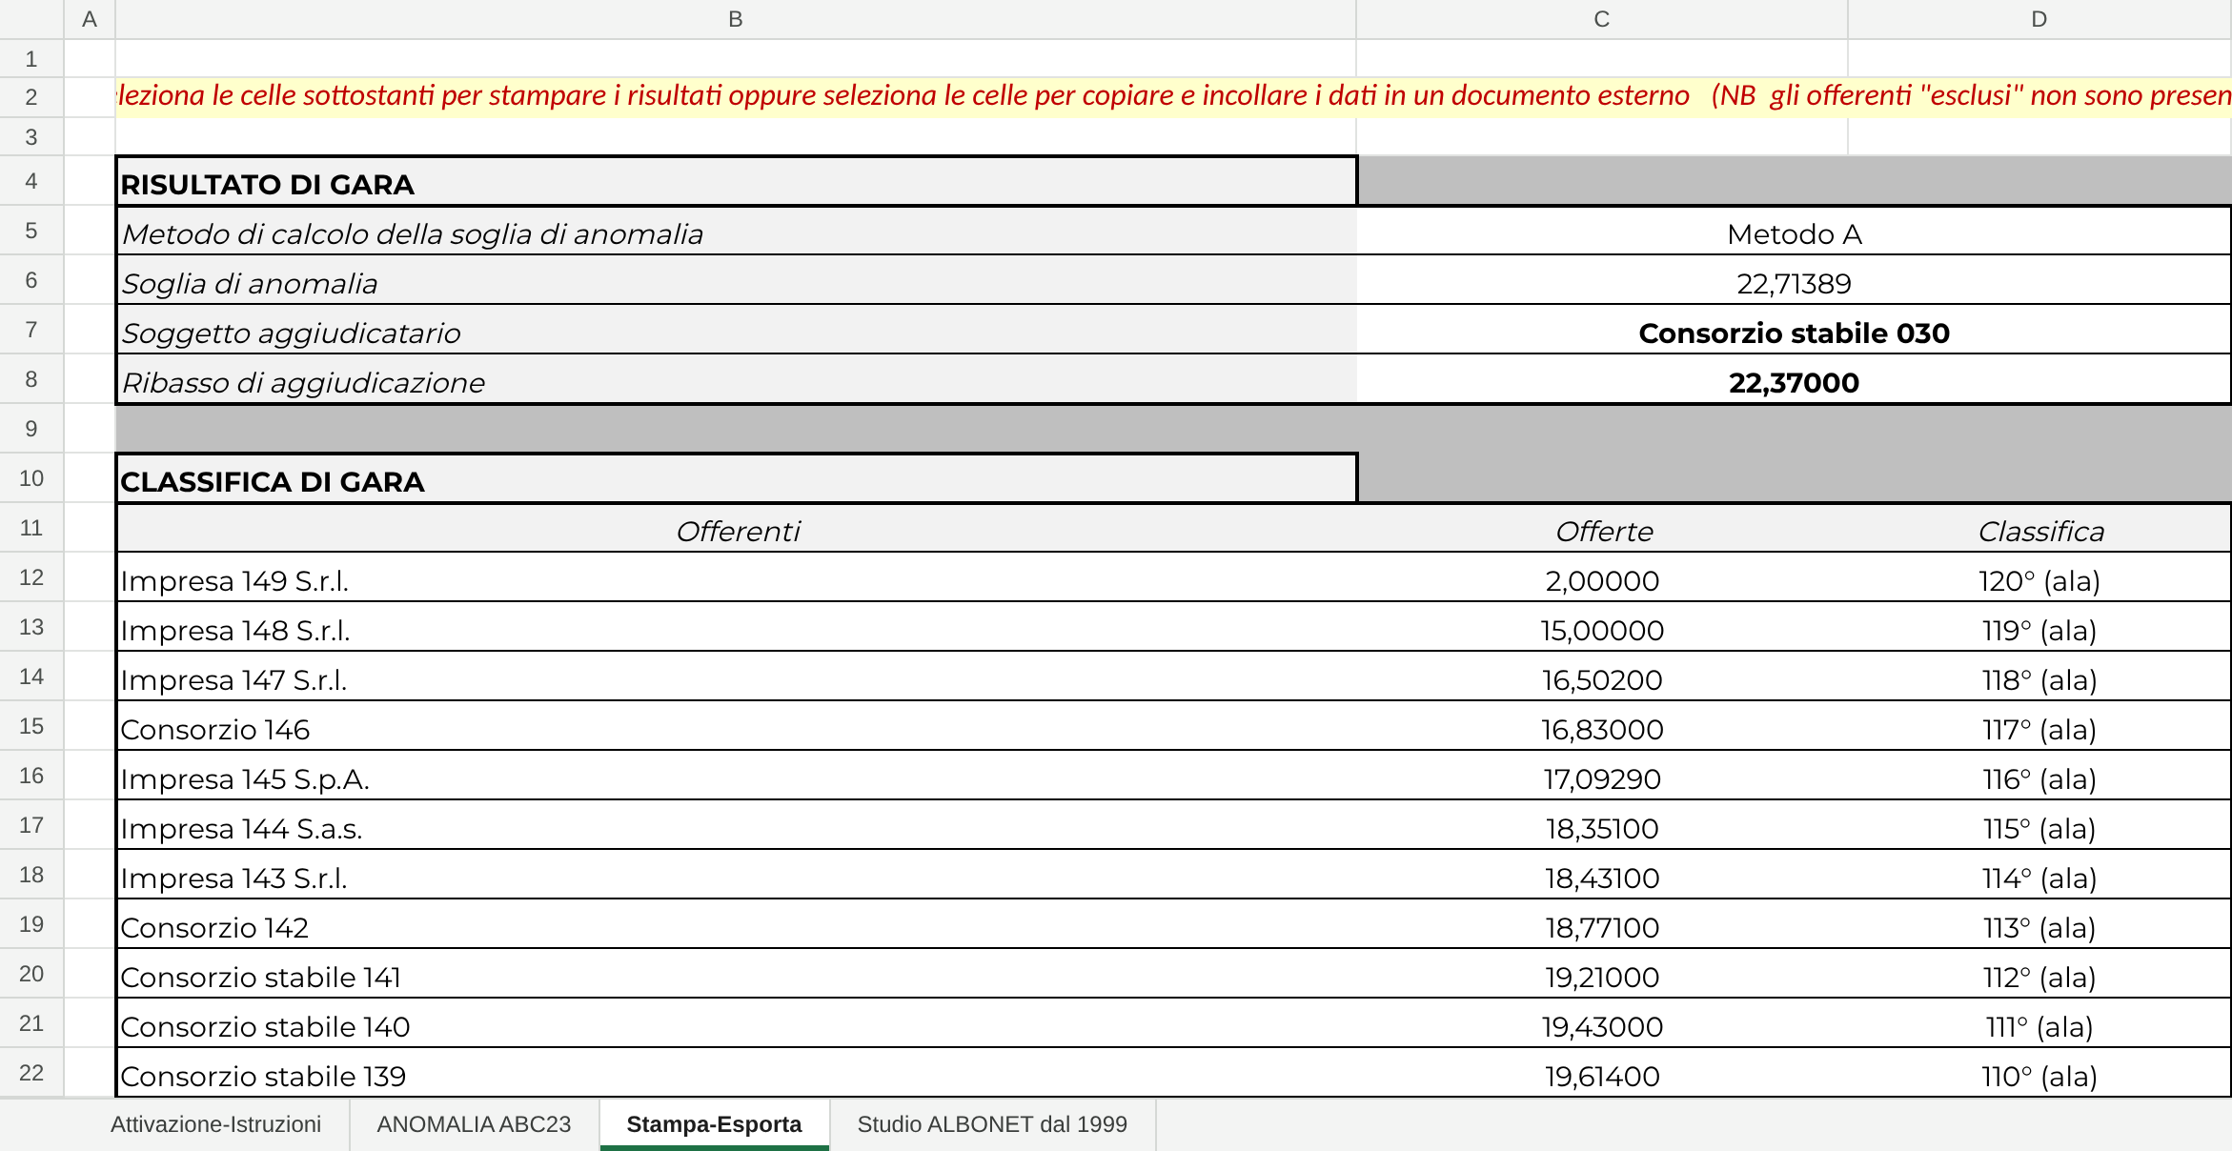Select the 19,43000 offer cell
Screen dimensions: 2232x1151
1602,1025
